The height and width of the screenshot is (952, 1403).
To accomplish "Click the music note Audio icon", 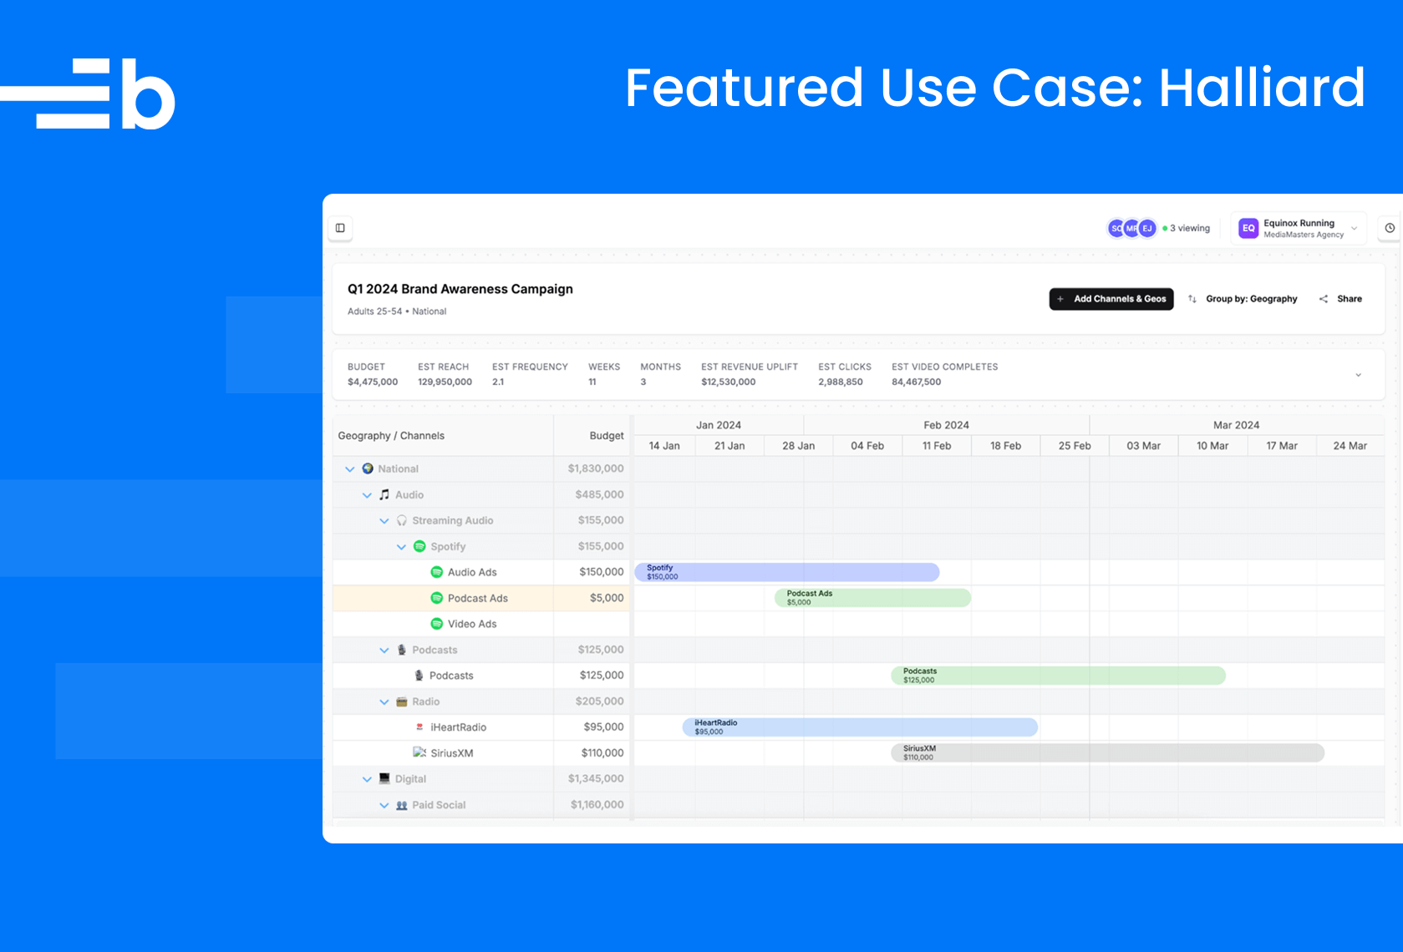I will [384, 494].
